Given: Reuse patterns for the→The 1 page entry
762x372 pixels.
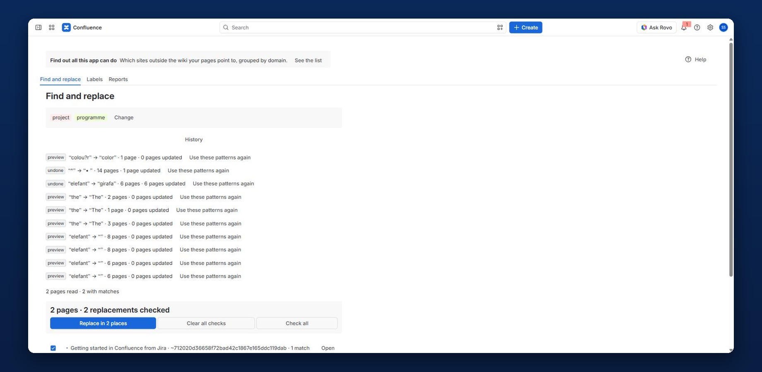Looking at the screenshot, I should pyautogui.click(x=207, y=210).
